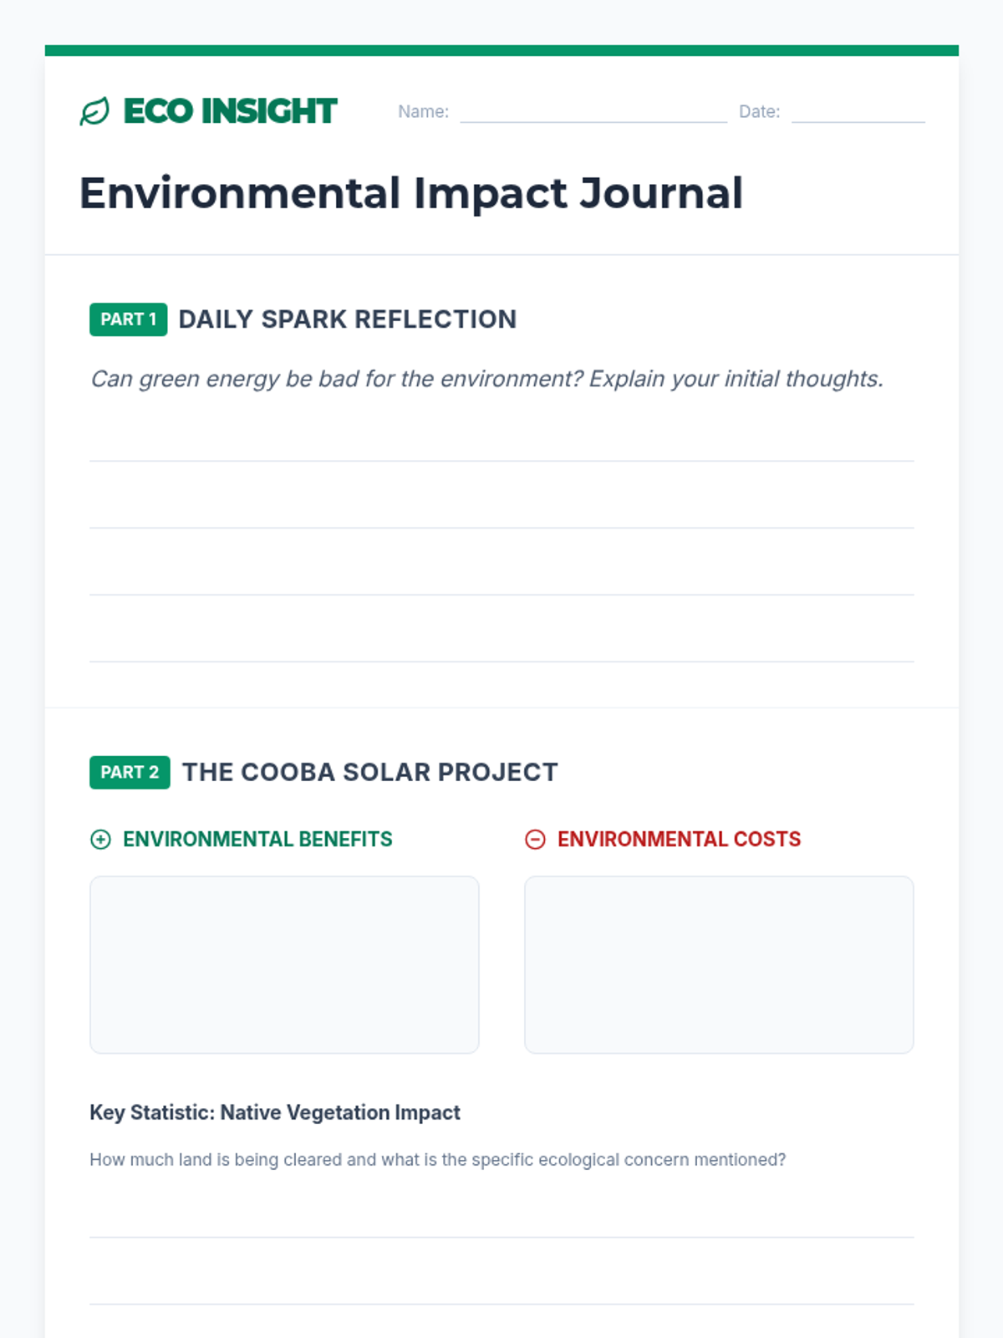Click the Environmental Impact Journal title
Image resolution: width=1003 pixels, height=1338 pixels.
[411, 194]
